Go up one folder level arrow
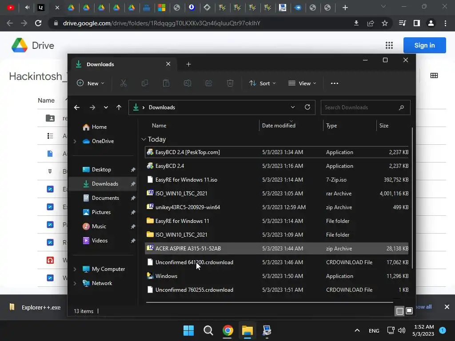 119,107
